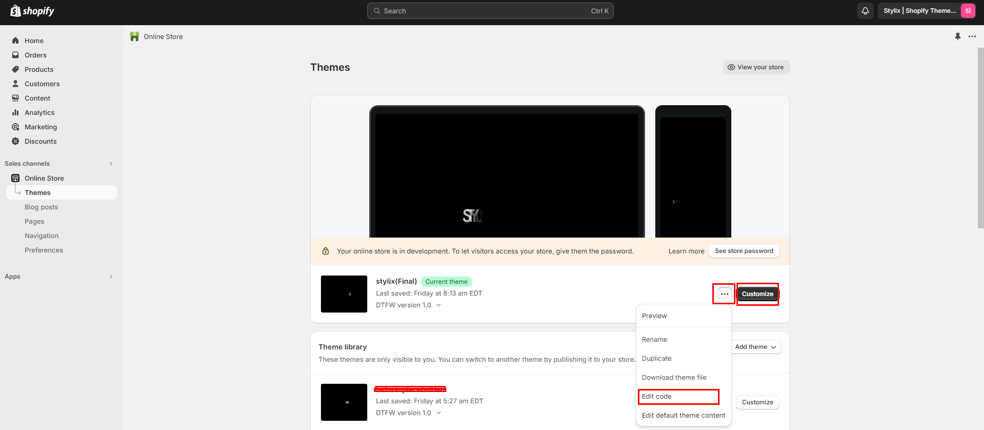Choose Rename from the theme menu
The height and width of the screenshot is (430, 984).
pos(684,340)
